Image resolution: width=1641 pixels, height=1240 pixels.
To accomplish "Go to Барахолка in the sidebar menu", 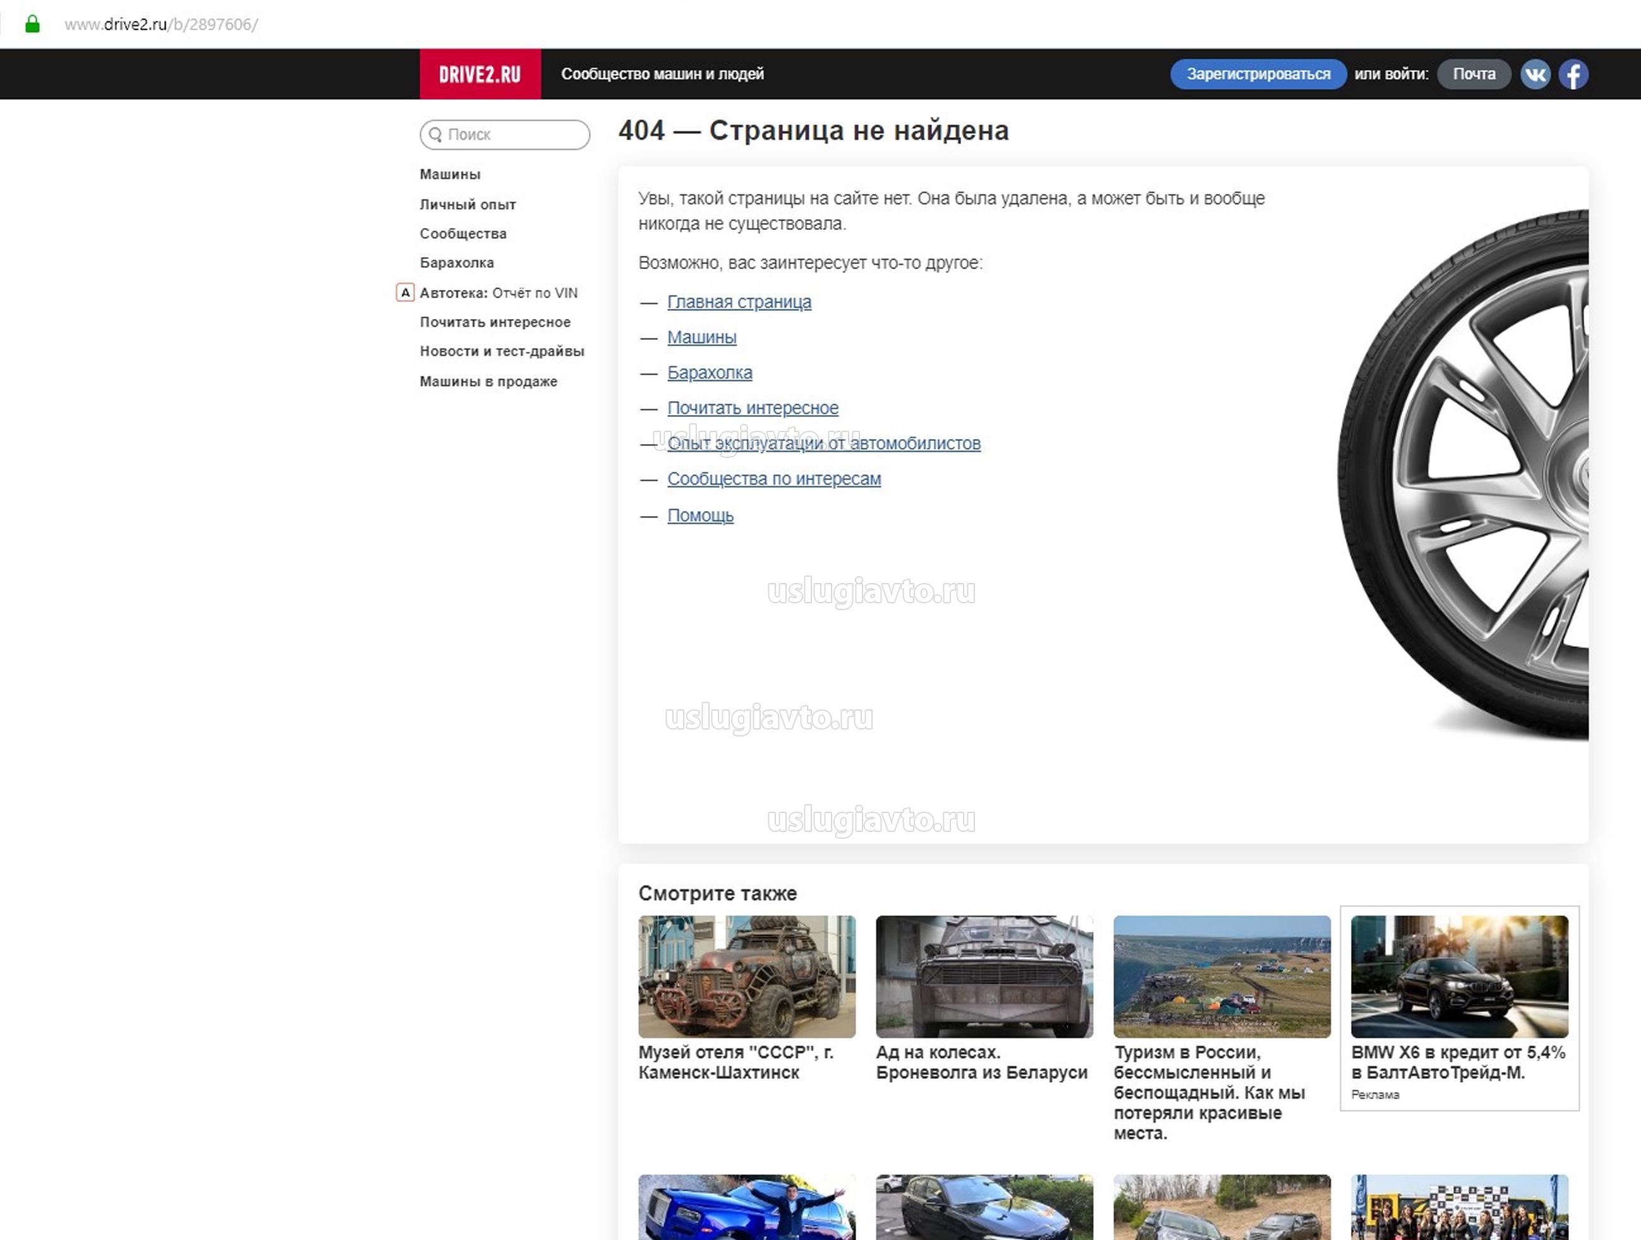I will tap(456, 263).
